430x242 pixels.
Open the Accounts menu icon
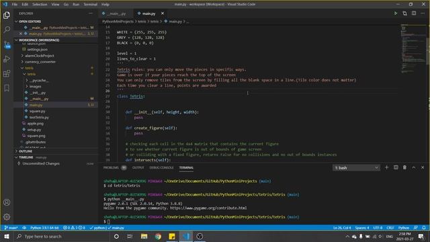coord(7,202)
